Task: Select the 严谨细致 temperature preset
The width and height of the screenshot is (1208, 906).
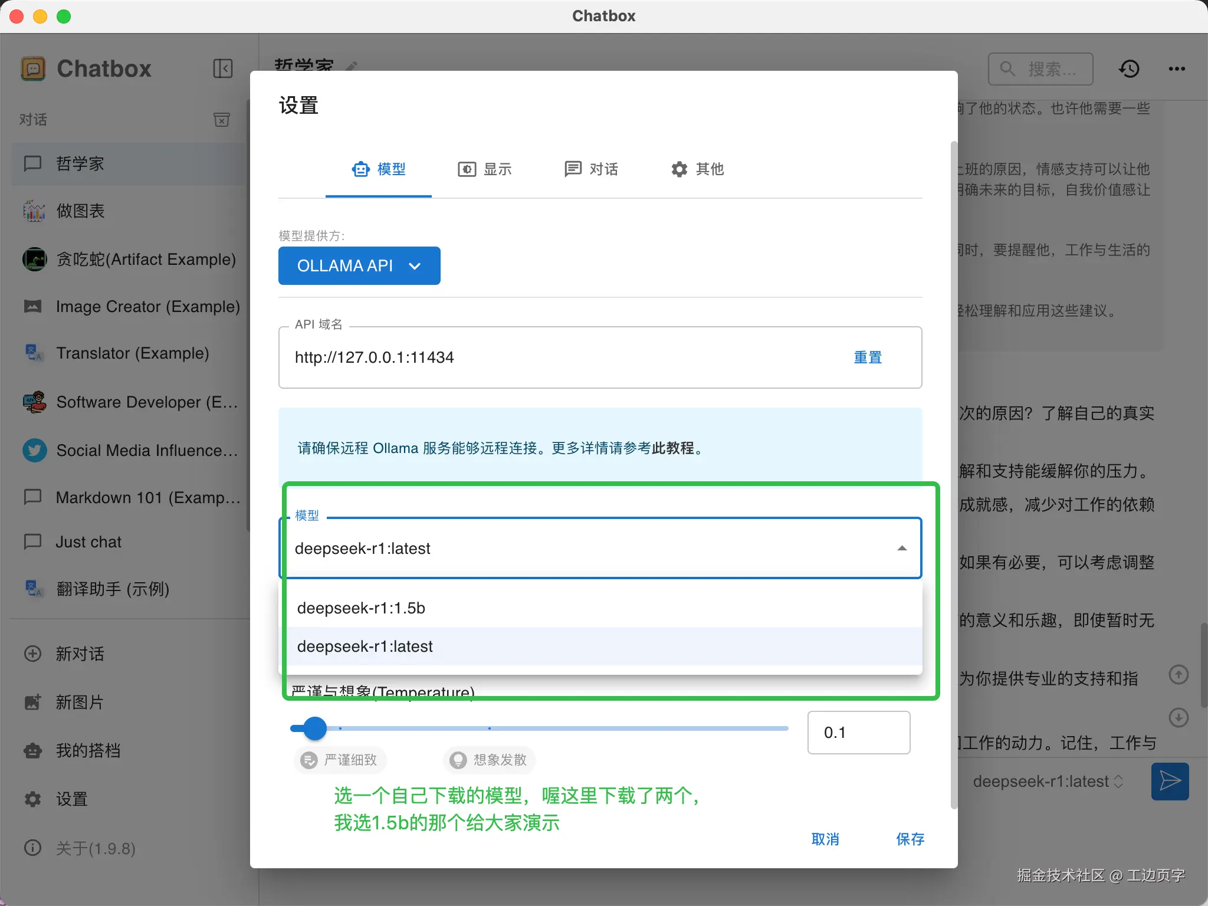Action: [340, 760]
